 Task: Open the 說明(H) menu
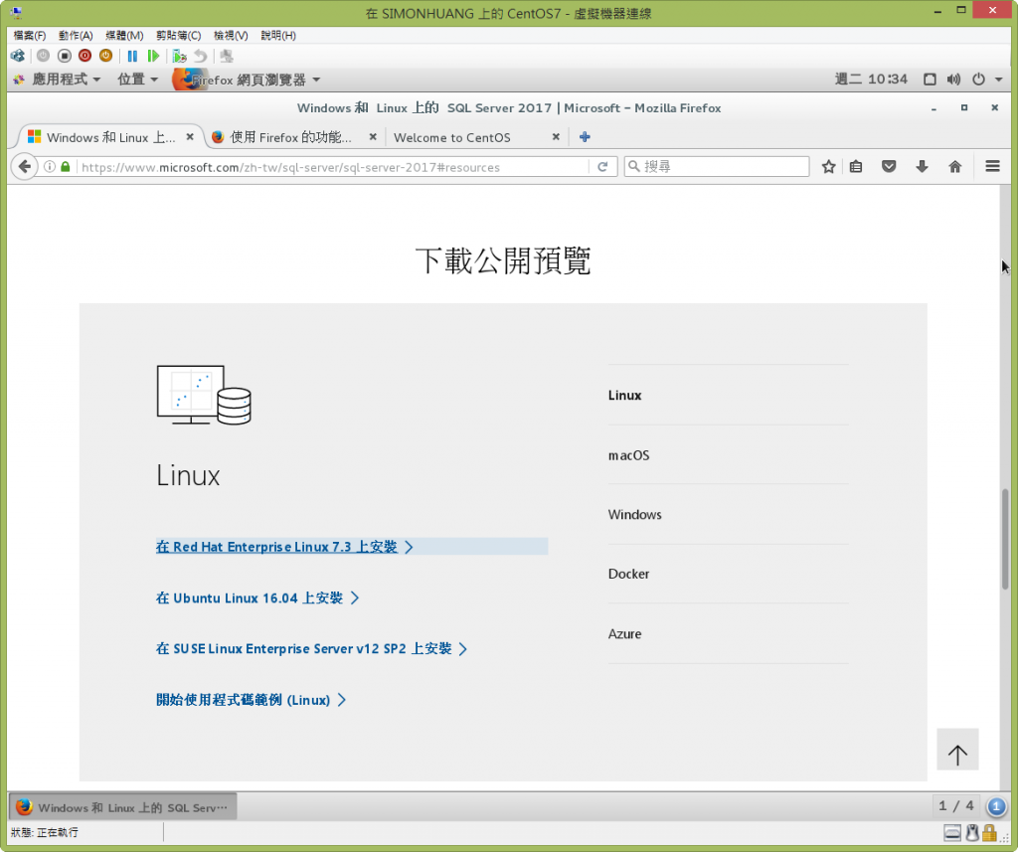point(278,35)
